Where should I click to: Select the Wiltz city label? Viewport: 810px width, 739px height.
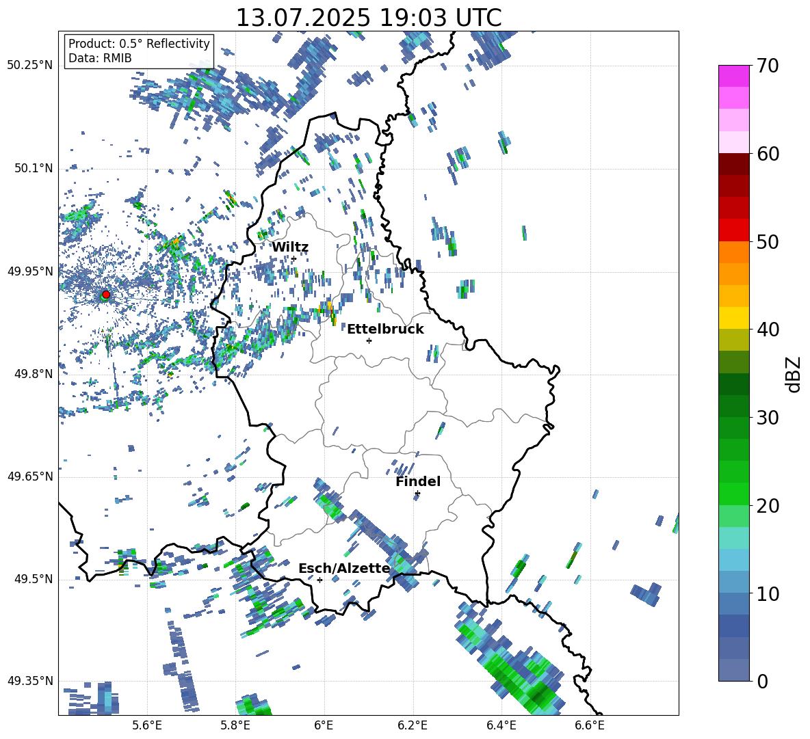pos(290,247)
